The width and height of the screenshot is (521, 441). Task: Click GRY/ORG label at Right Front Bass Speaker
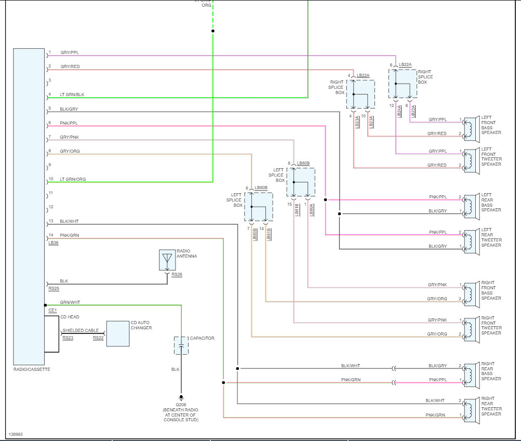437,299
